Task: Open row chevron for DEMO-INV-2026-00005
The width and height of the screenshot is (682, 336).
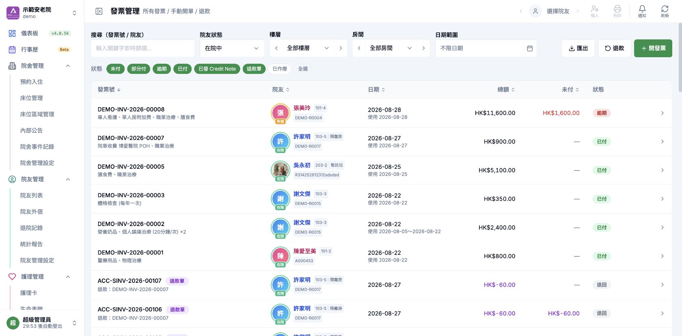Action: (x=662, y=170)
